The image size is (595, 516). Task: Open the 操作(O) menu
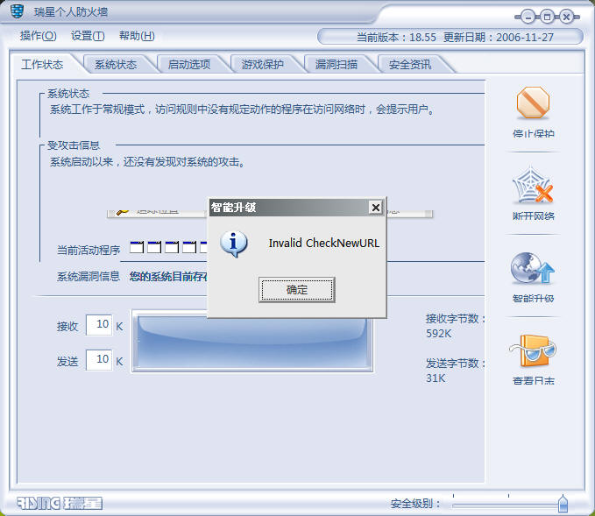(38, 36)
